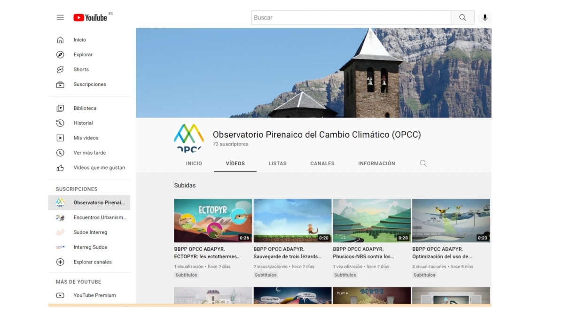
Task: Play the drone video thumbnail lasting 0:23
Action: (451, 221)
